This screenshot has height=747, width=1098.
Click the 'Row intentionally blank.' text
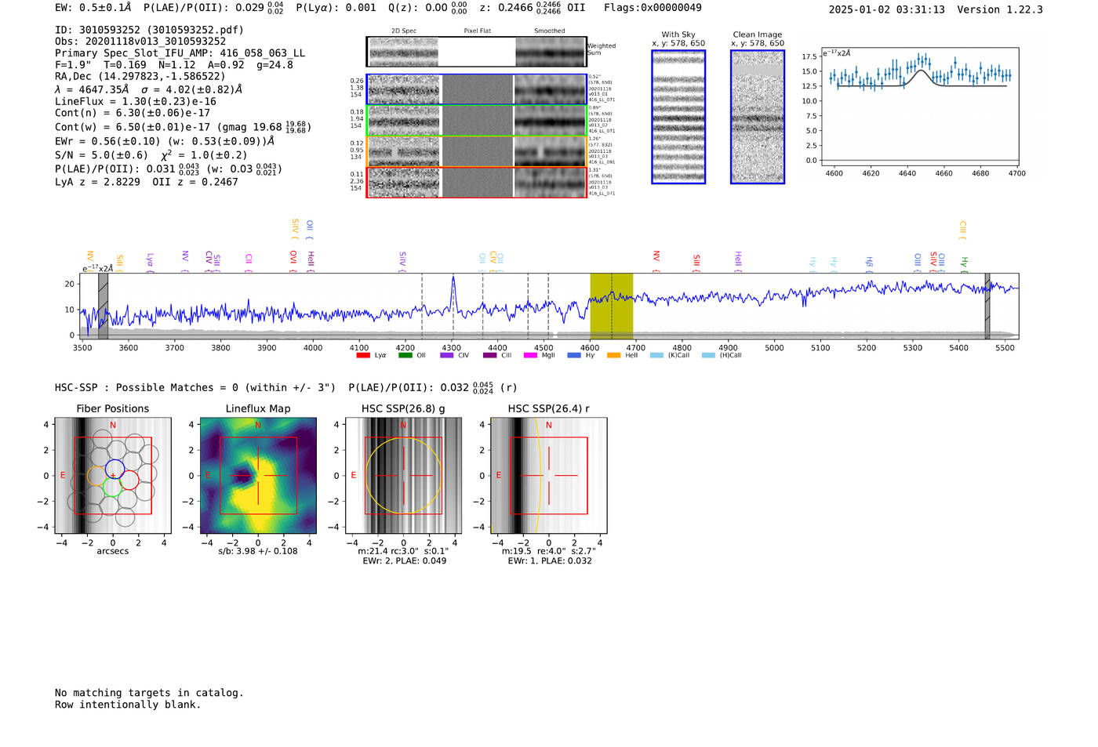(x=128, y=705)
